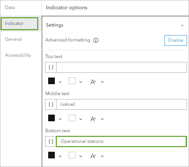This screenshot has height=167, width=189.
Task: Click the Bottom text black color swatch
Action: pyautogui.click(x=51, y=155)
